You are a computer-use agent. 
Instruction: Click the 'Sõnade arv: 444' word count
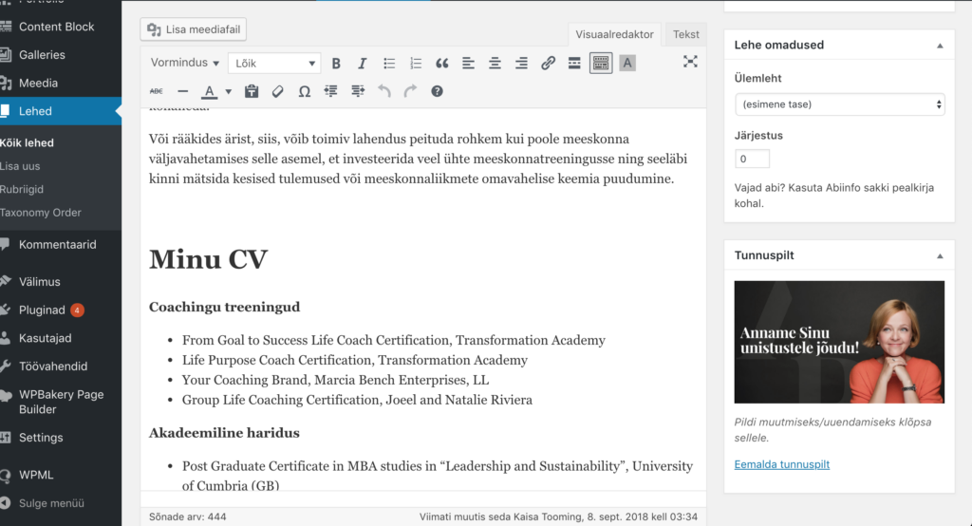[x=187, y=517]
